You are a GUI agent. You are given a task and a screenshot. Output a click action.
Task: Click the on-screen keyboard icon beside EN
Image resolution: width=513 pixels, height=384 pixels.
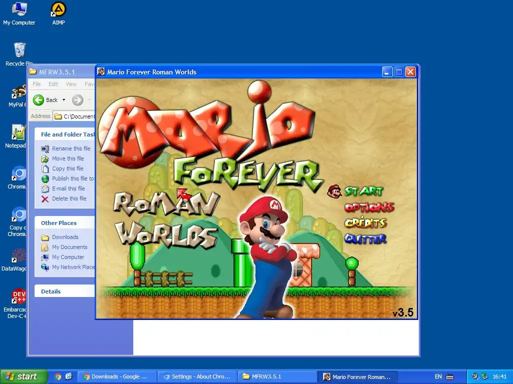(450, 377)
